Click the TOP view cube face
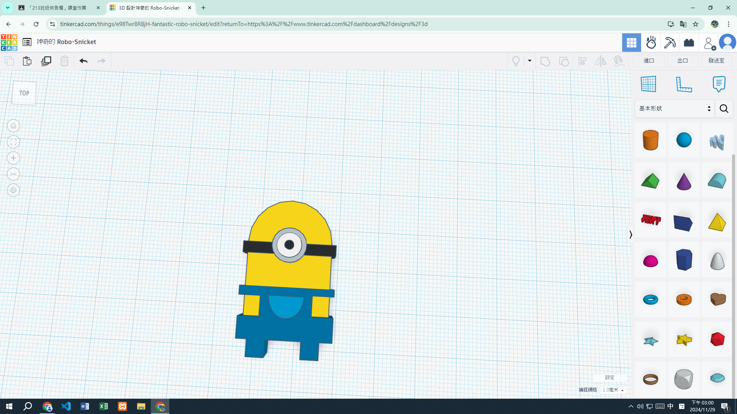737x414 pixels. (24, 93)
